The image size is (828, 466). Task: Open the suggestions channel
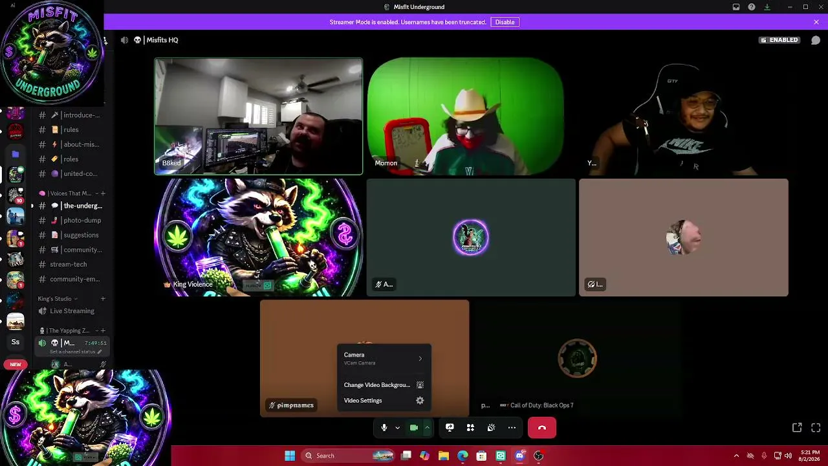71,235
